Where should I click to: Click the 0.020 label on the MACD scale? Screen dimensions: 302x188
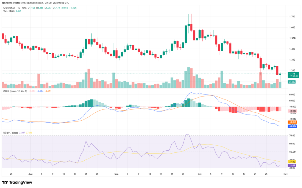click(292, 101)
